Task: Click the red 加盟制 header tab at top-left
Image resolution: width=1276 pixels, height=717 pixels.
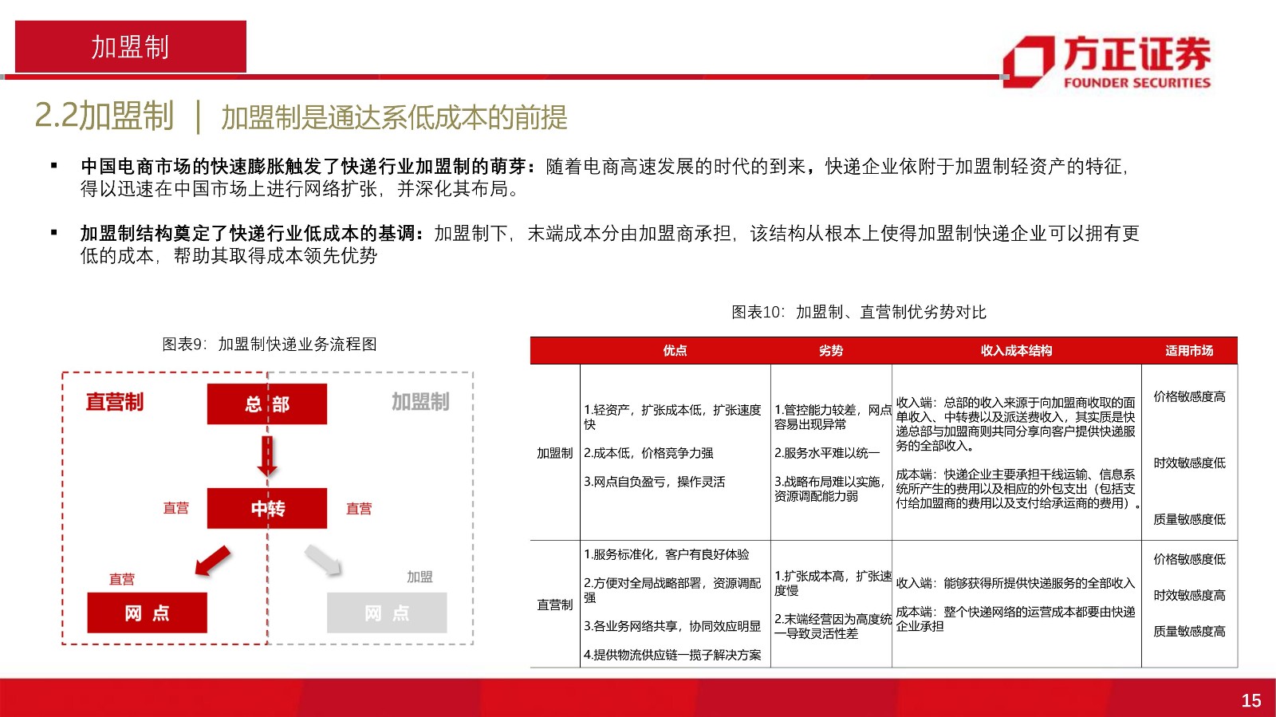Action: pyautogui.click(x=130, y=47)
